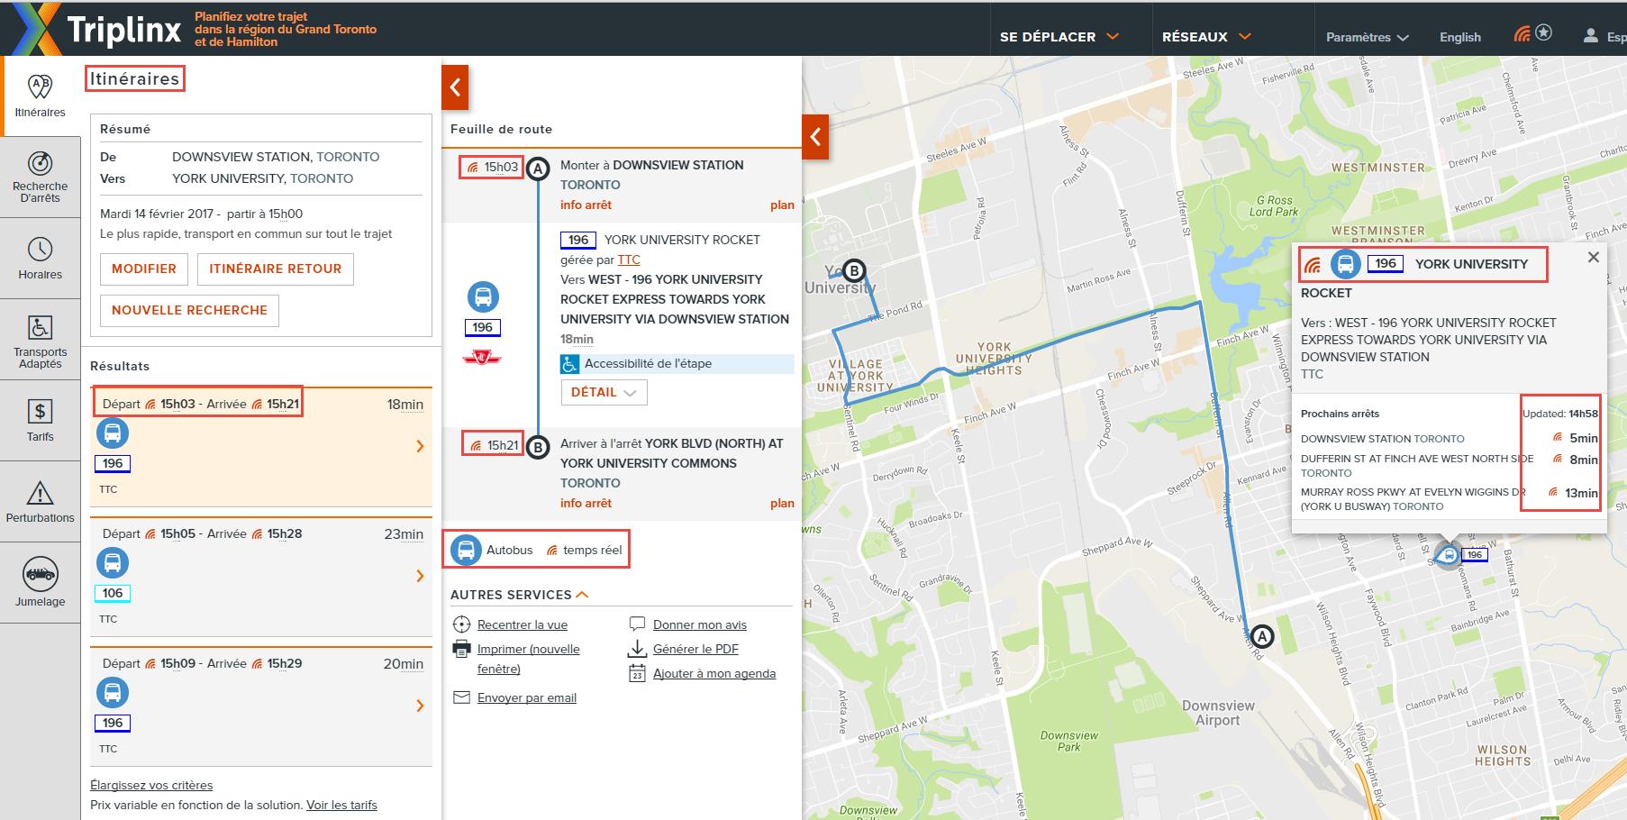The image size is (1627, 820).
Task: Click the recenter target icon
Action: pos(461,624)
